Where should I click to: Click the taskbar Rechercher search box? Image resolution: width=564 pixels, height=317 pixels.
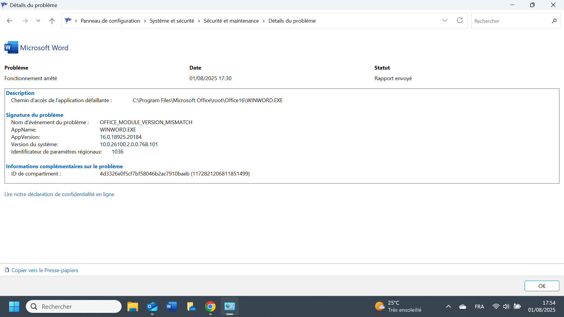(x=74, y=306)
